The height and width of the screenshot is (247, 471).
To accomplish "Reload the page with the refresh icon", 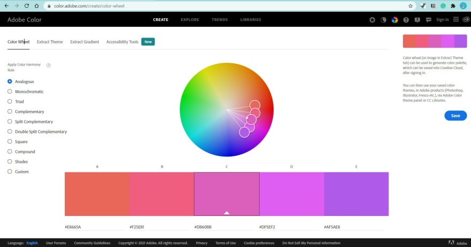I will pyautogui.click(x=26, y=6).
